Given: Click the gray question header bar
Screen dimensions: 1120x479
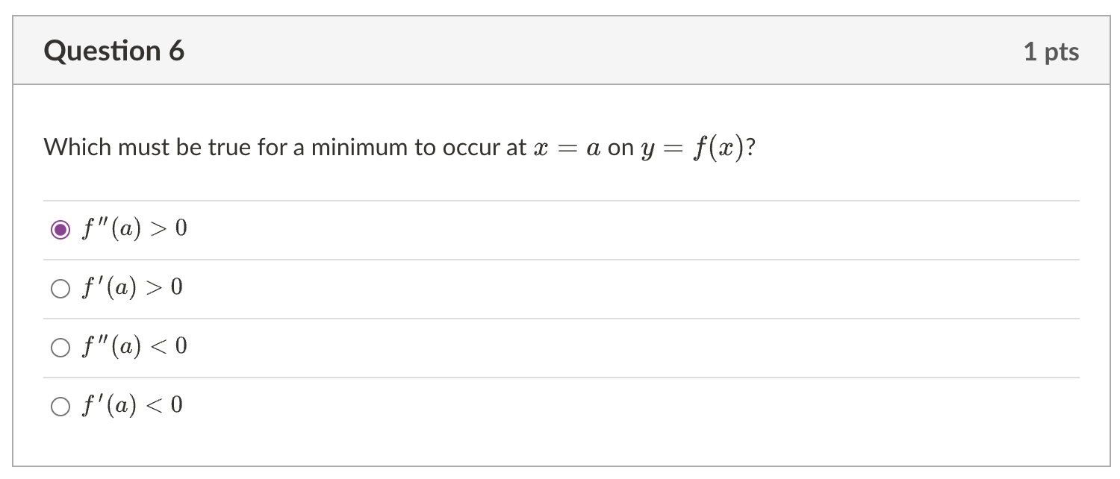Looking at the screenshot, I should coord(560,50).
